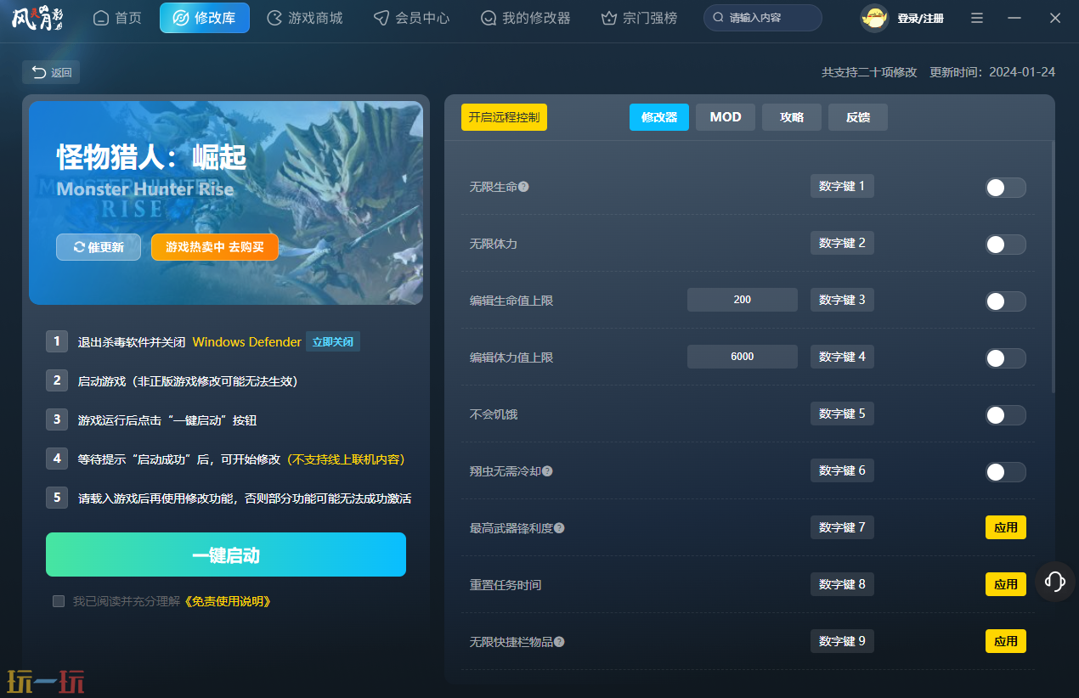The width and height of the screenshot is (1079, 698).
Task: Click hotkey 数字键 7 button
Action: 842,527
